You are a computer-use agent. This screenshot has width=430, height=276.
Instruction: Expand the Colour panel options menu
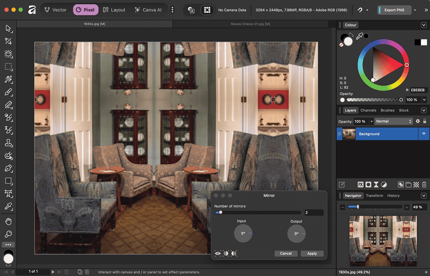pyautogui.click(x=424, y=25)
